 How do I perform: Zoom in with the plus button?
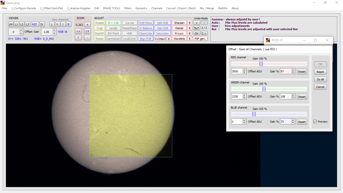click(87, 25)
